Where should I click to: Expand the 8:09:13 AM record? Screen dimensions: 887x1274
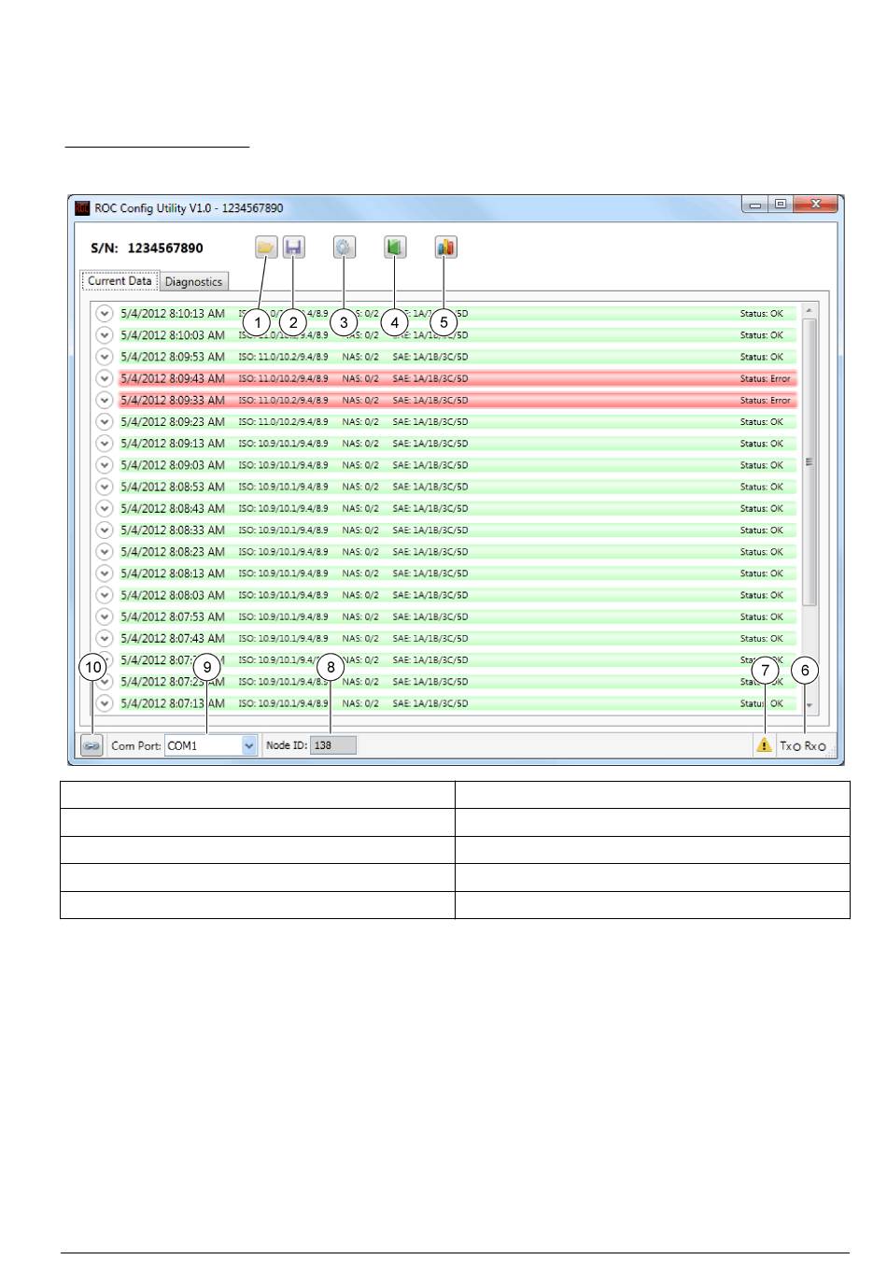[x=105, y=444]
